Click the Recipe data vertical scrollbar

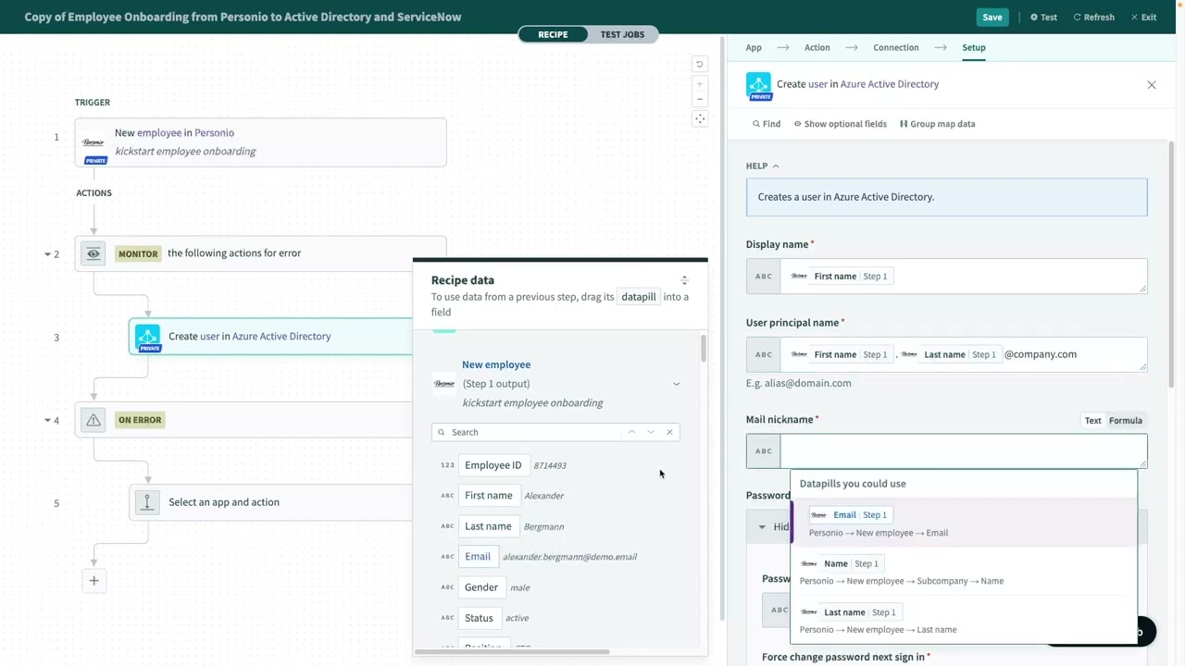tap(703, 349)
